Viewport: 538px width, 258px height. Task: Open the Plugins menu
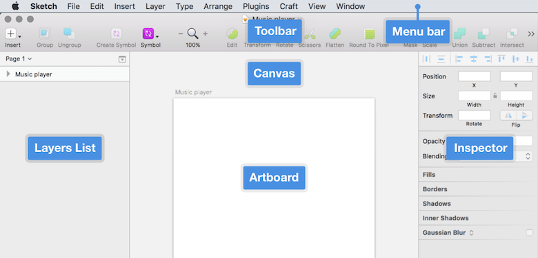[256, 6]
